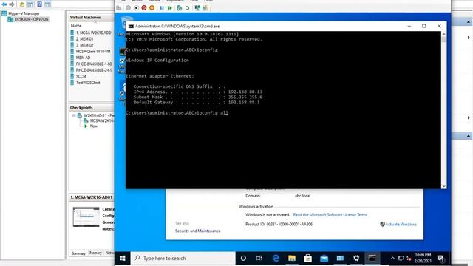The height and width of the screenshot is (266, 473).
Task: Go back in Hyper-V Manager toolbar
Action: (4, 4)
